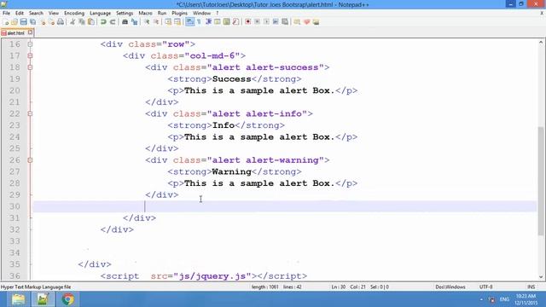Click the macro Playback icon
This screenshot has width=546, height=307.
click(x=266, y=22)
